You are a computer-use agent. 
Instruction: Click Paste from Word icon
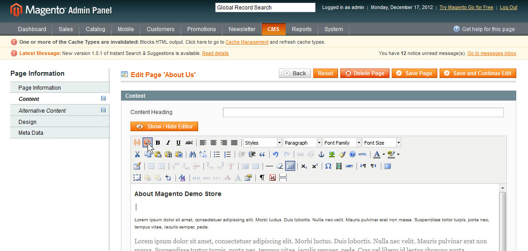179,155
